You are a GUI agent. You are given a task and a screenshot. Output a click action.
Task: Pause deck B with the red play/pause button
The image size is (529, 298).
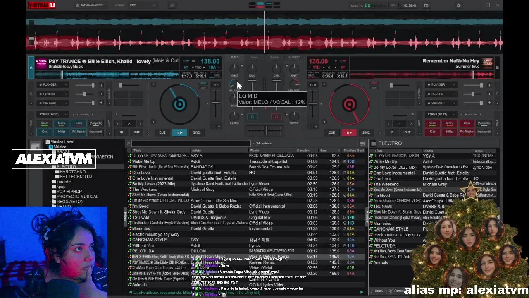tap(349, 132)
